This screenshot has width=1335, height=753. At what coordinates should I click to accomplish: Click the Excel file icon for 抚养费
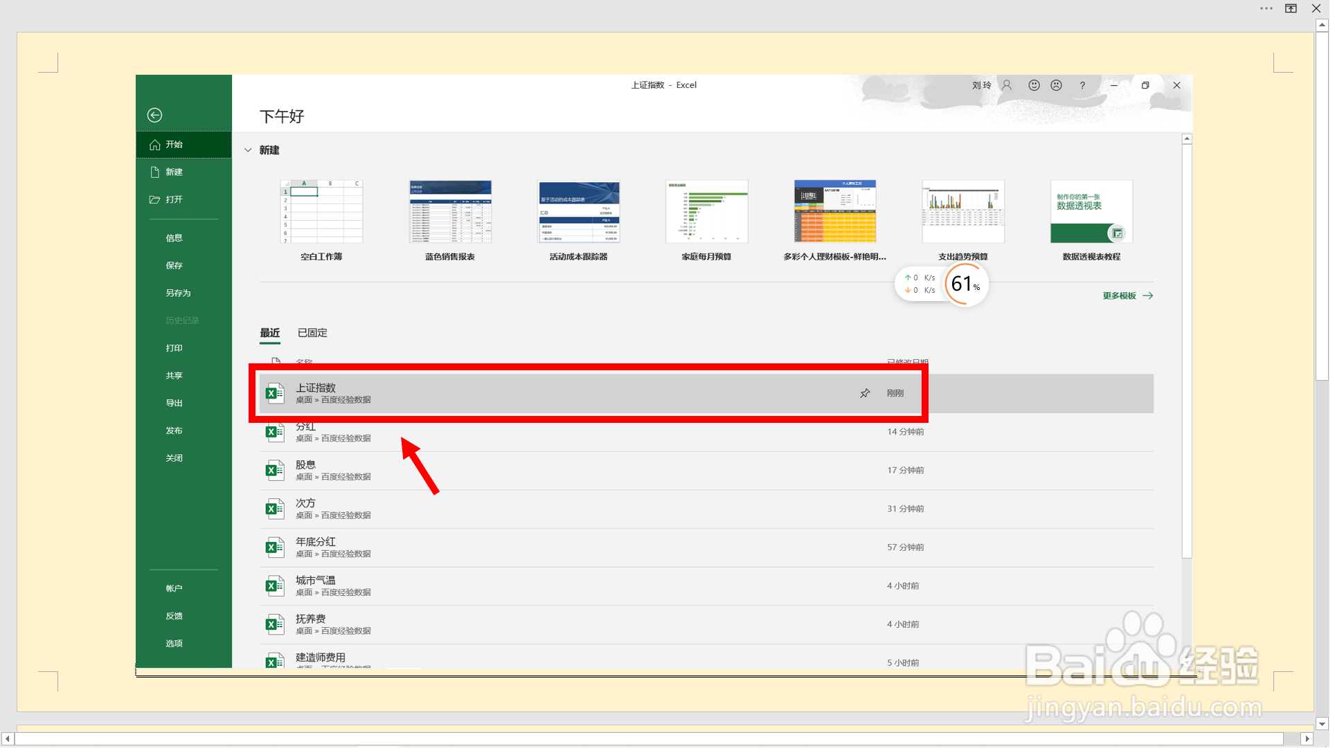[x=276, y=628]
